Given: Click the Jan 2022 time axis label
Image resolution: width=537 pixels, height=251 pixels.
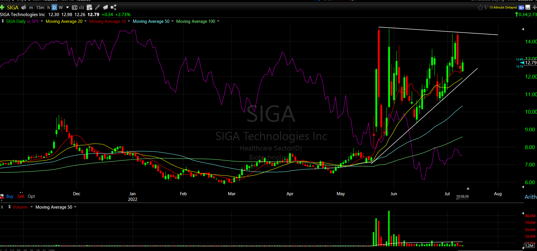Looking at the screenshot, I should [x=132, y=197].
